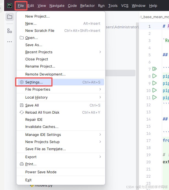Click the Ctrl+Alt+S shortcut label for Settings
This screenshot has height=190, width=169.
[92, 82]
